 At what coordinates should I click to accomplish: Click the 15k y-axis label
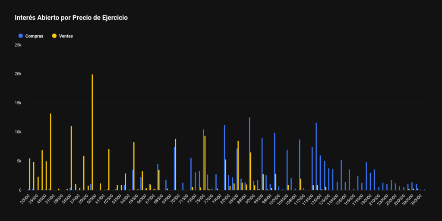click(x=18, y=103)
